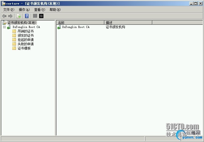Image resolution: width=204 pixels, height=142 pixels.
Task: Open the 帮助(H) menu
Action: [55, 10]
